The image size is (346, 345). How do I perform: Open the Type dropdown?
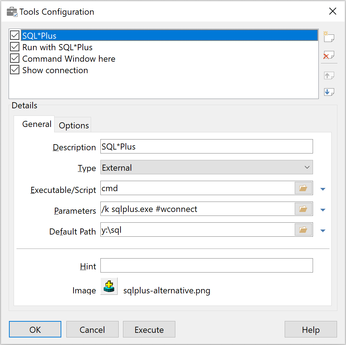coord(207,167)
